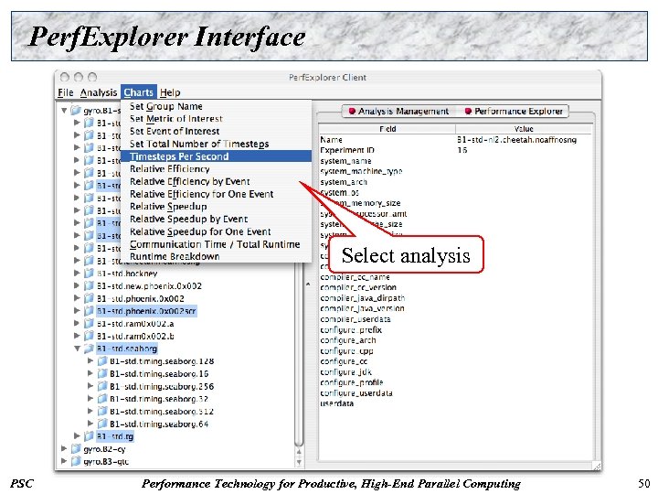Open the File menu

(66, 92)
